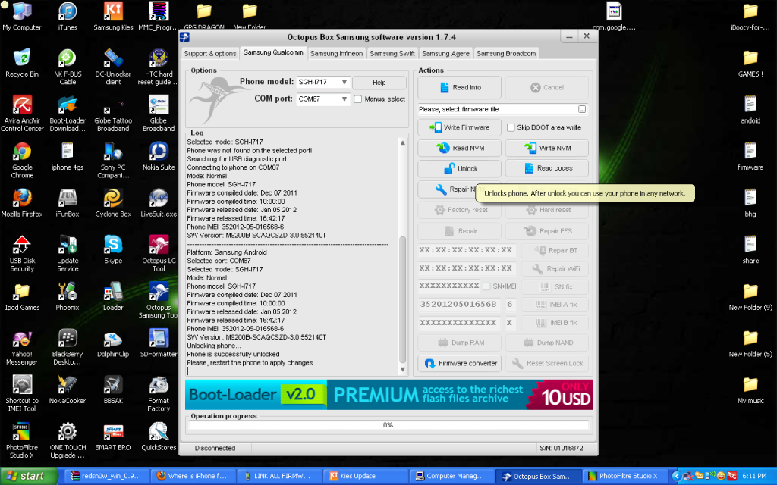
Task: Click the Firmware converter button
Action: click(459, 363)
